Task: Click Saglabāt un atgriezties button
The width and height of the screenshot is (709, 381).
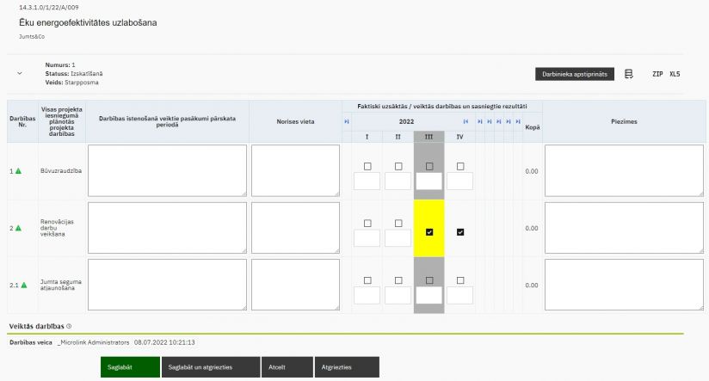Action: pyautogui.click(x=211, y=366)
